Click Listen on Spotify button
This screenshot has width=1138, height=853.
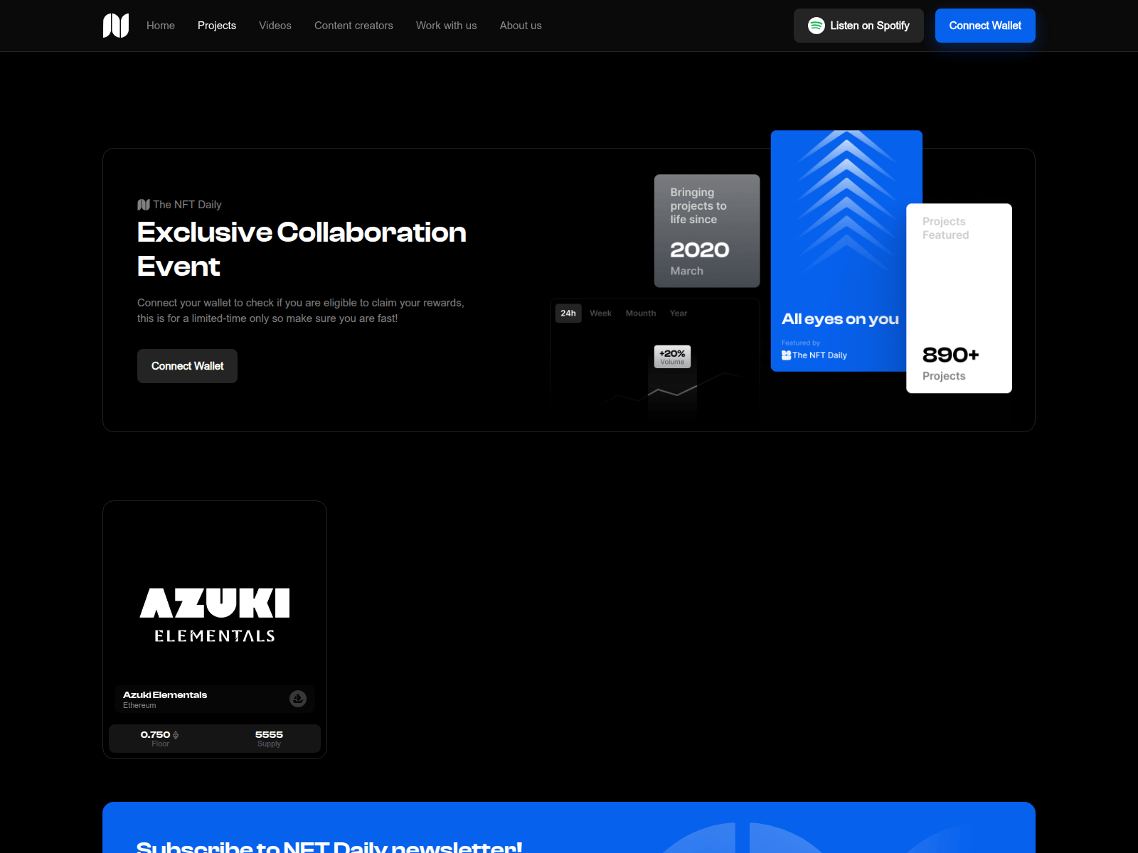(x=858, y=26)
